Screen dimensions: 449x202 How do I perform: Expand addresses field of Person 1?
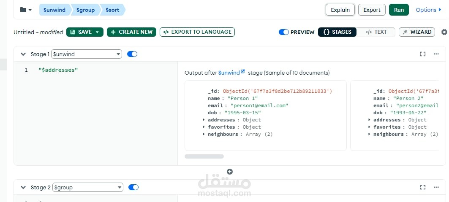[x=204, y=120]
